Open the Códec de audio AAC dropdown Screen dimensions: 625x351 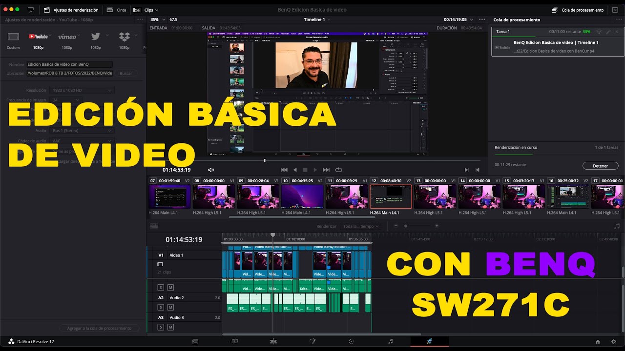[x=82, y=141]
